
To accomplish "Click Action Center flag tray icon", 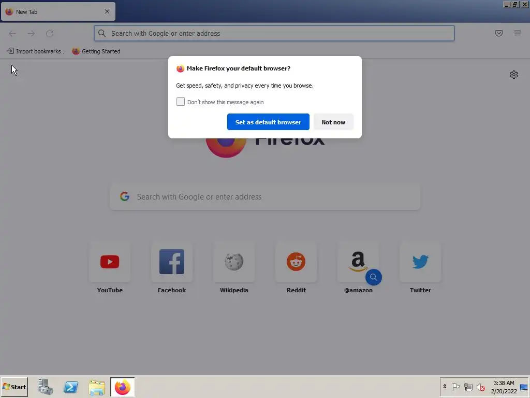I will (x=455, y=387).
